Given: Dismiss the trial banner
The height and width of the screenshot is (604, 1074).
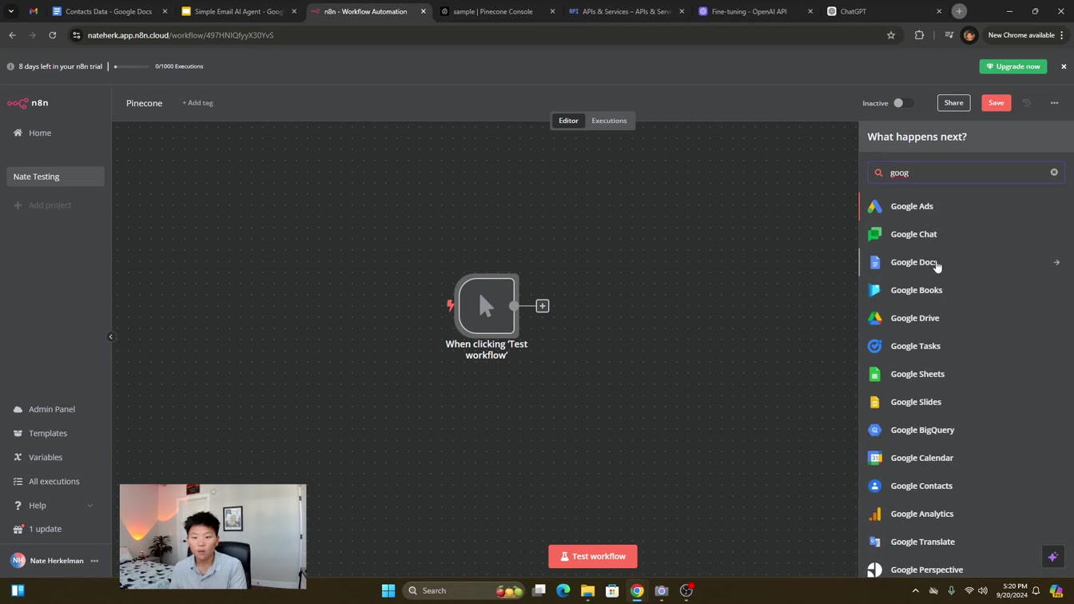Looking at the screenshot, I should [1064, 66].
